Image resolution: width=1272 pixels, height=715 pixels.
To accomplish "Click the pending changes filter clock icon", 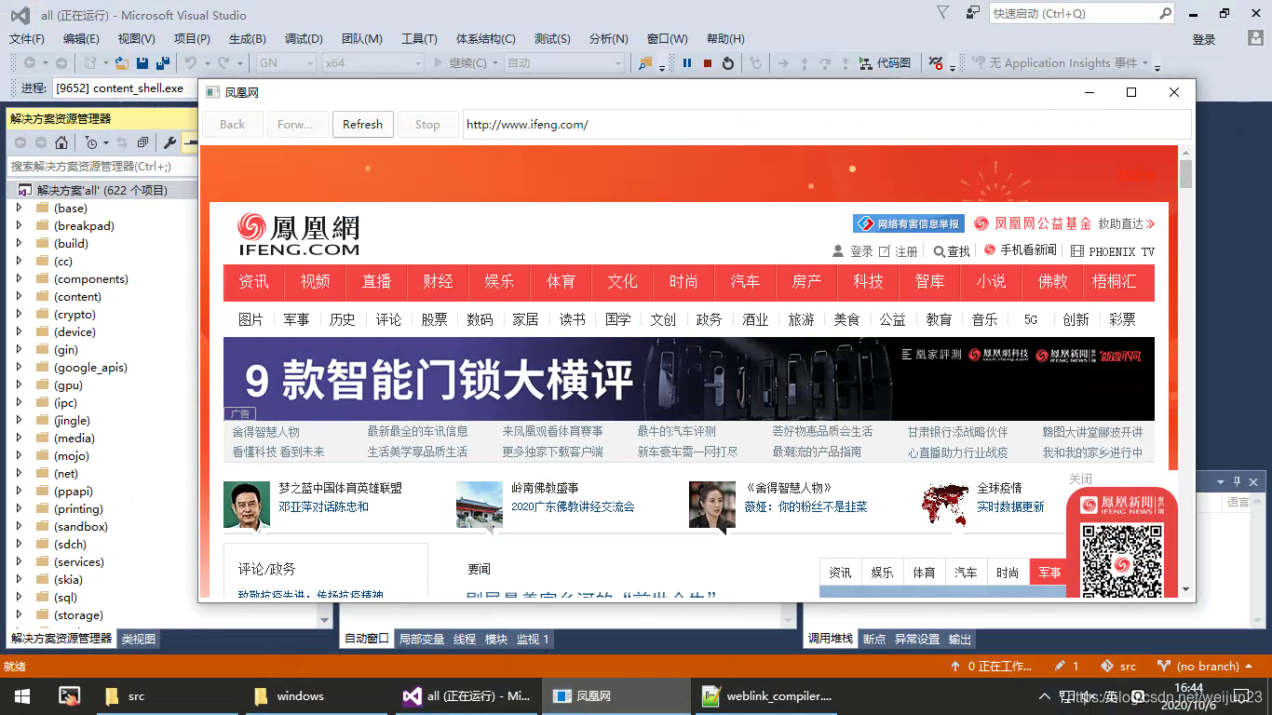I will pyautogui.click(x=90, y=142).
